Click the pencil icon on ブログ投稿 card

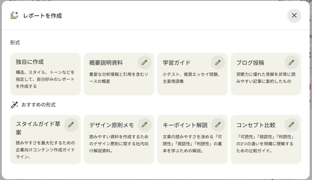[292, 62]
